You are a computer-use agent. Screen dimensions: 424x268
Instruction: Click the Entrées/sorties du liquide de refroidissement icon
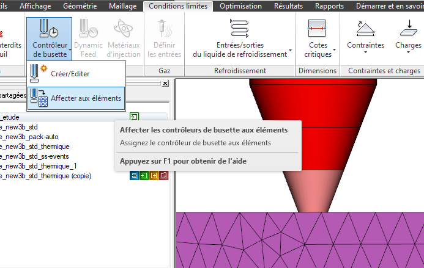click(239, 29)
